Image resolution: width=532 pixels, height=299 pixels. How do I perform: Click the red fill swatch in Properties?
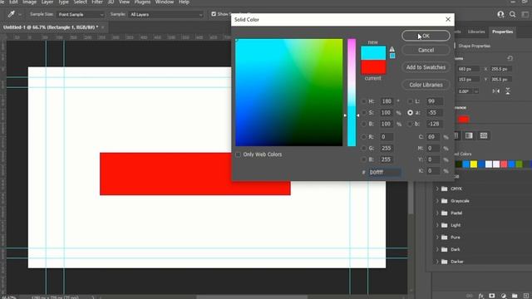coord(464,119)
